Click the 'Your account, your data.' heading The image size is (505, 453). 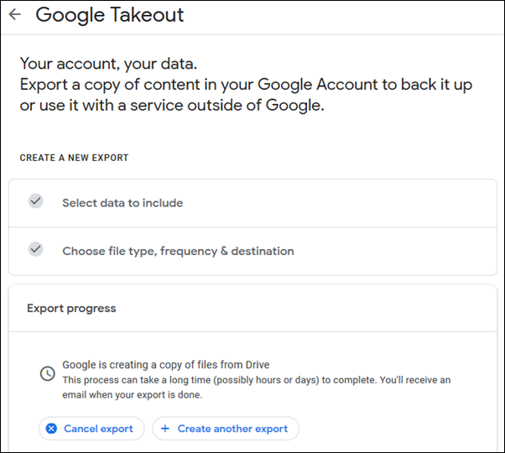click(108, 64)
